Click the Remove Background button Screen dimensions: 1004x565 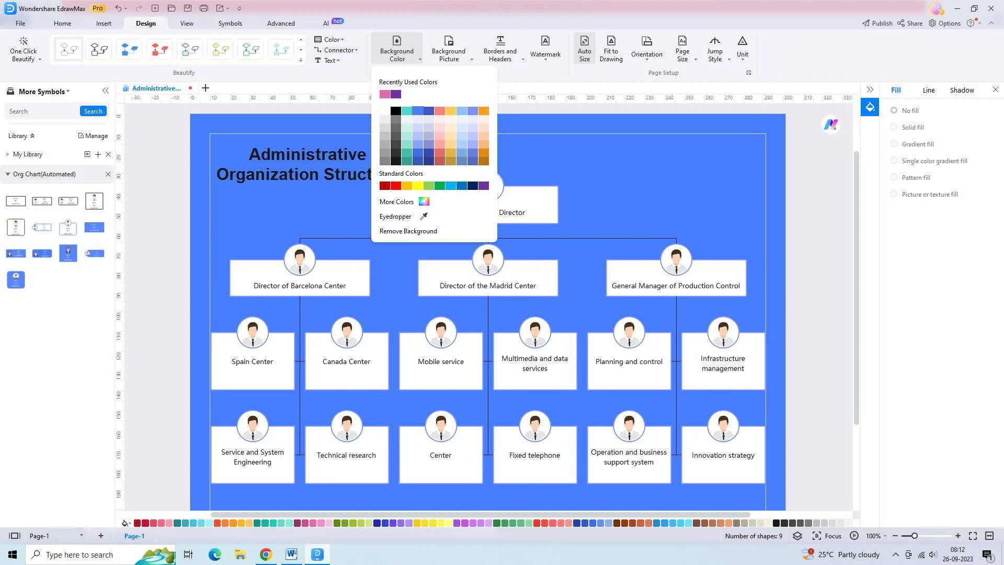click(x=408, y=231)
